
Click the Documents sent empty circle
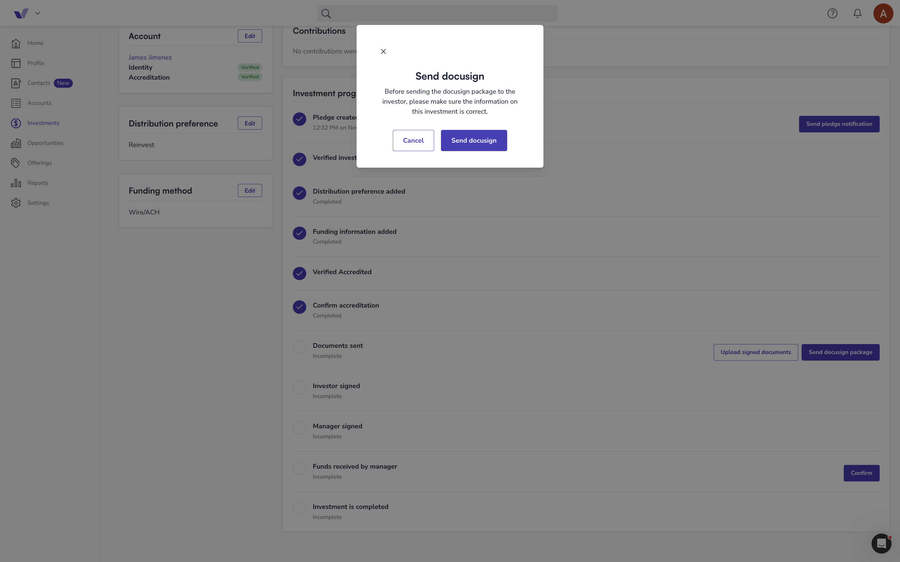[299, 348]
